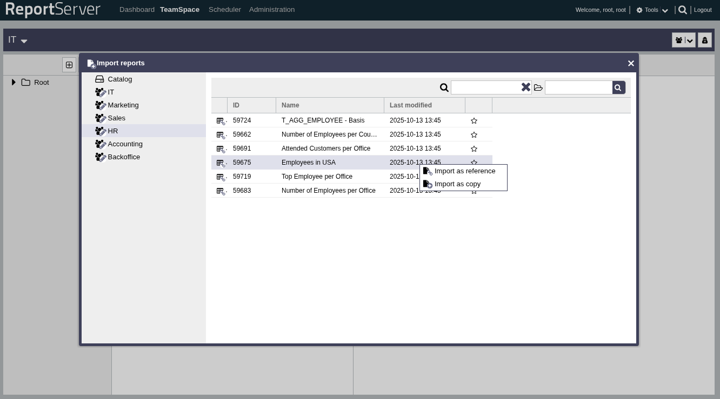Click the clear search X icon
The image size is (720, 399).
[525, 87]
